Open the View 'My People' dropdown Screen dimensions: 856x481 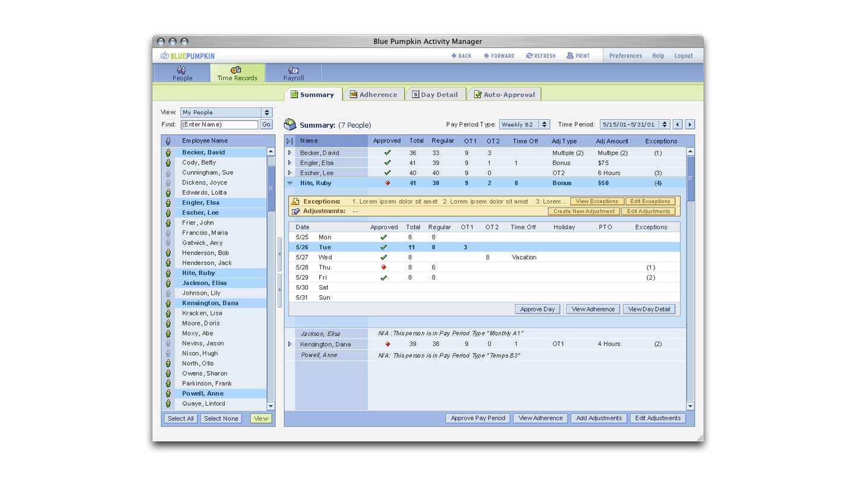click(226, 112)
